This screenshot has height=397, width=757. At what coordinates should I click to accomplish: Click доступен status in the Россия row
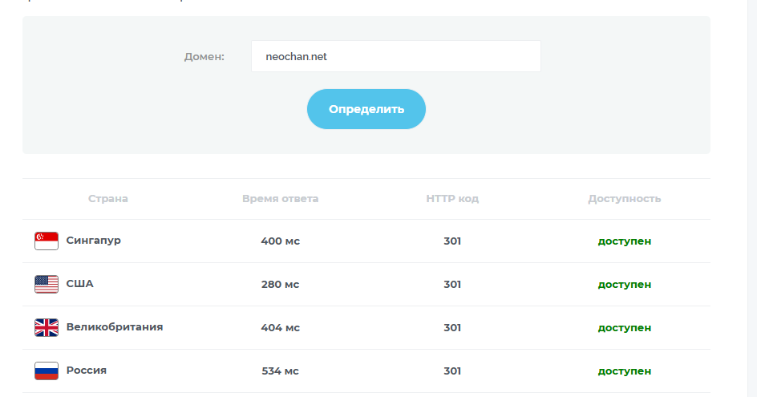point(624,371)
